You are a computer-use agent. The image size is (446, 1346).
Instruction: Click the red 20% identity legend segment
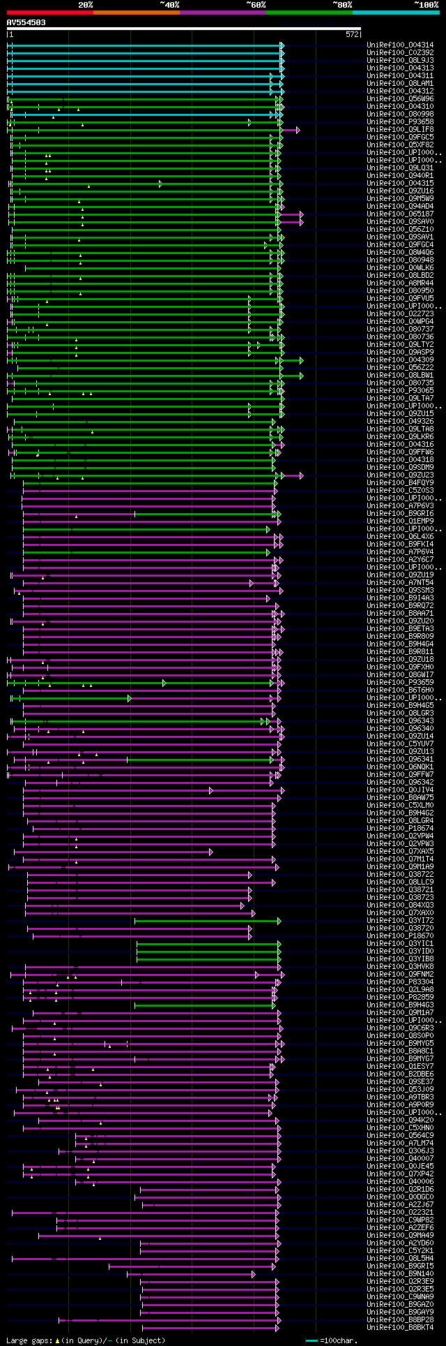click(50, 13)
